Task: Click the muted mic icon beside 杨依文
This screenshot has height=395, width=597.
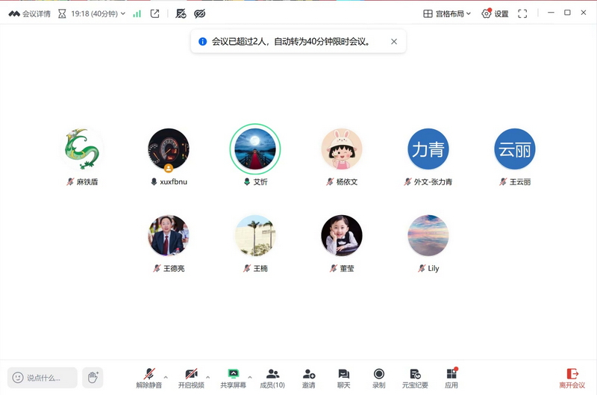Action: [330, 181]
